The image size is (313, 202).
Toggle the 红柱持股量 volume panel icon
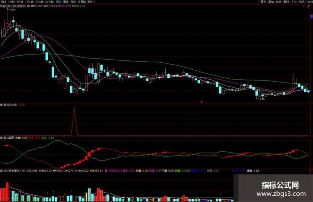pyautogui.click(x=1, y=171)
